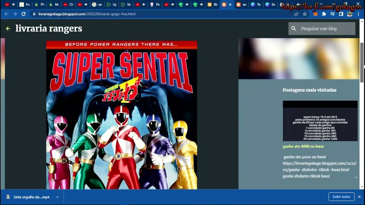Image resolution: width=365 pixels, height=205 pixels.
Task: Switch to the 'Fre' tab
Action: click(x=25, y=5)
